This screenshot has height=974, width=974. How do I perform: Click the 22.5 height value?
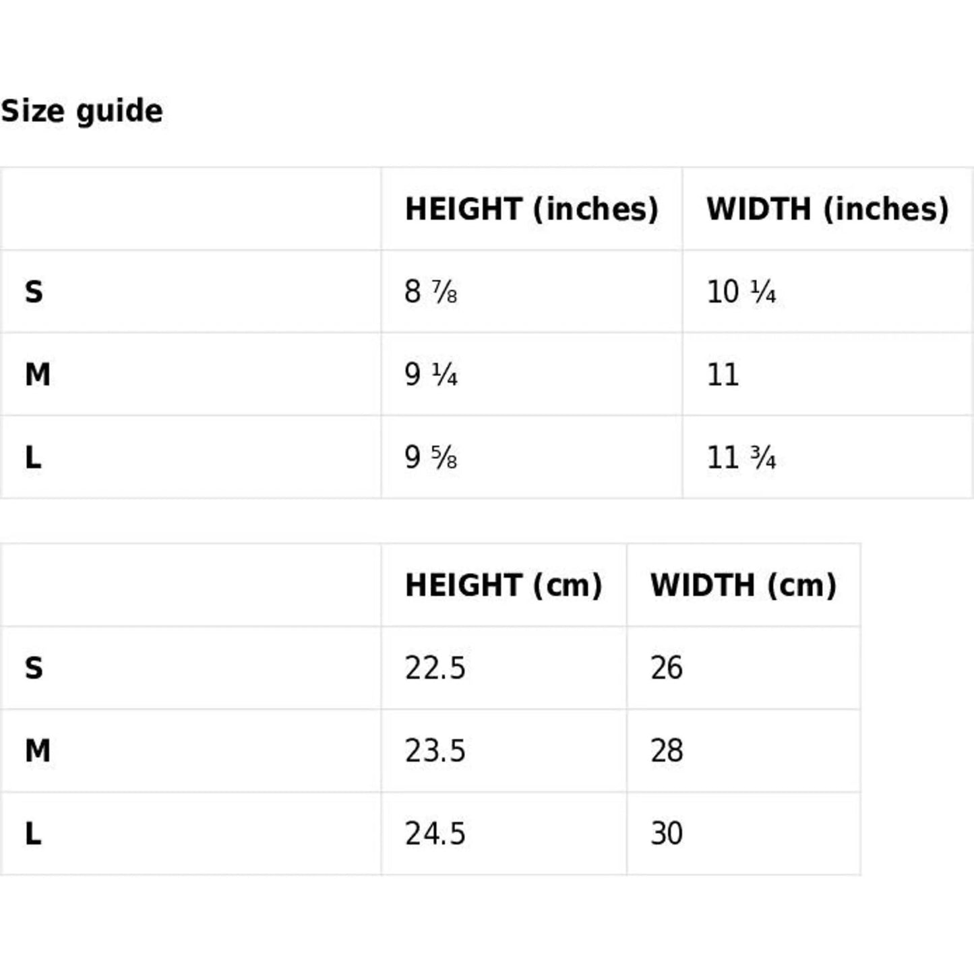(x=435, y=668)
